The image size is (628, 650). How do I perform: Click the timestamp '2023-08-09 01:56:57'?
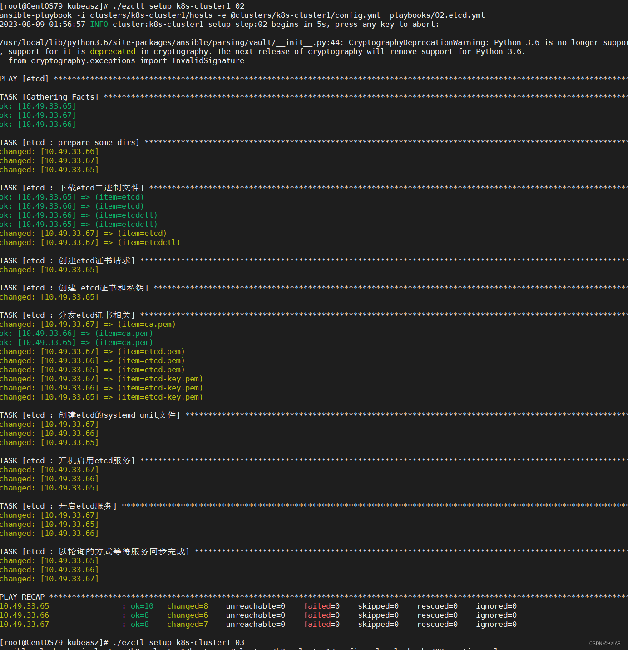click(43, 24)
